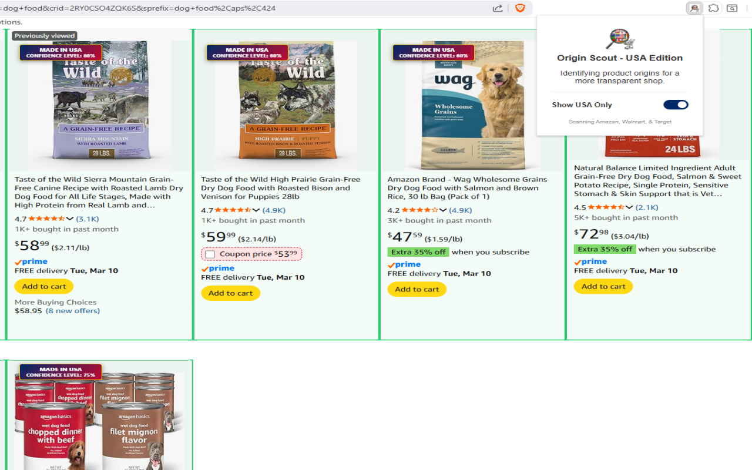Open the Brave Shields lion icon
This screenshot has width=752, height=470.
(x=520, y=8)
